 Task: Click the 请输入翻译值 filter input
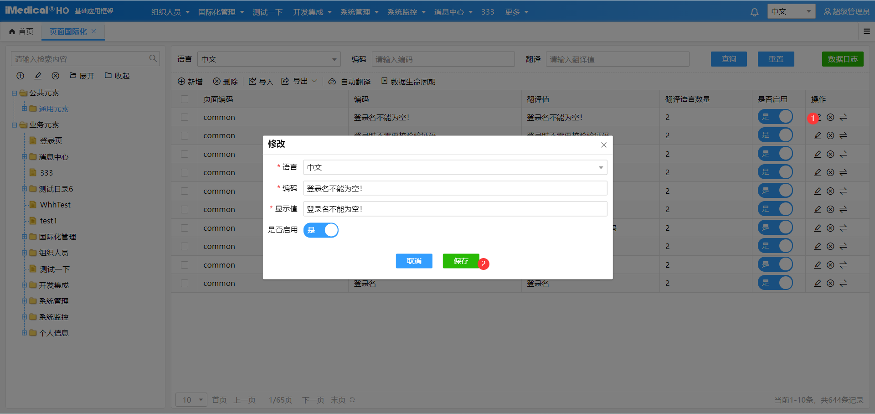(618, 59)
